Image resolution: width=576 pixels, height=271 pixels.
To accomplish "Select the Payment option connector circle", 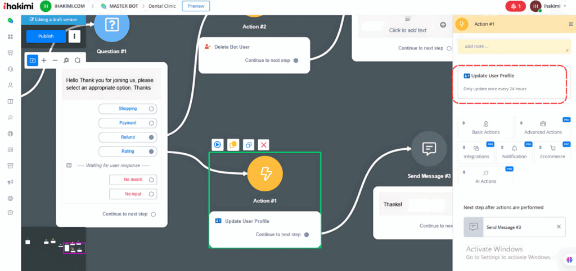I will 151,123.
